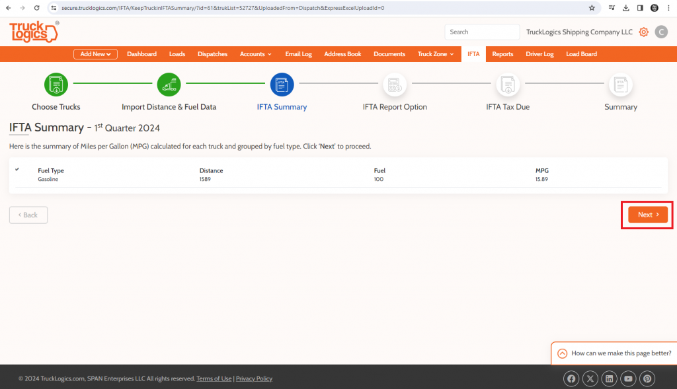
Task: Open the Dashboard tab
Action: [141, 54]
